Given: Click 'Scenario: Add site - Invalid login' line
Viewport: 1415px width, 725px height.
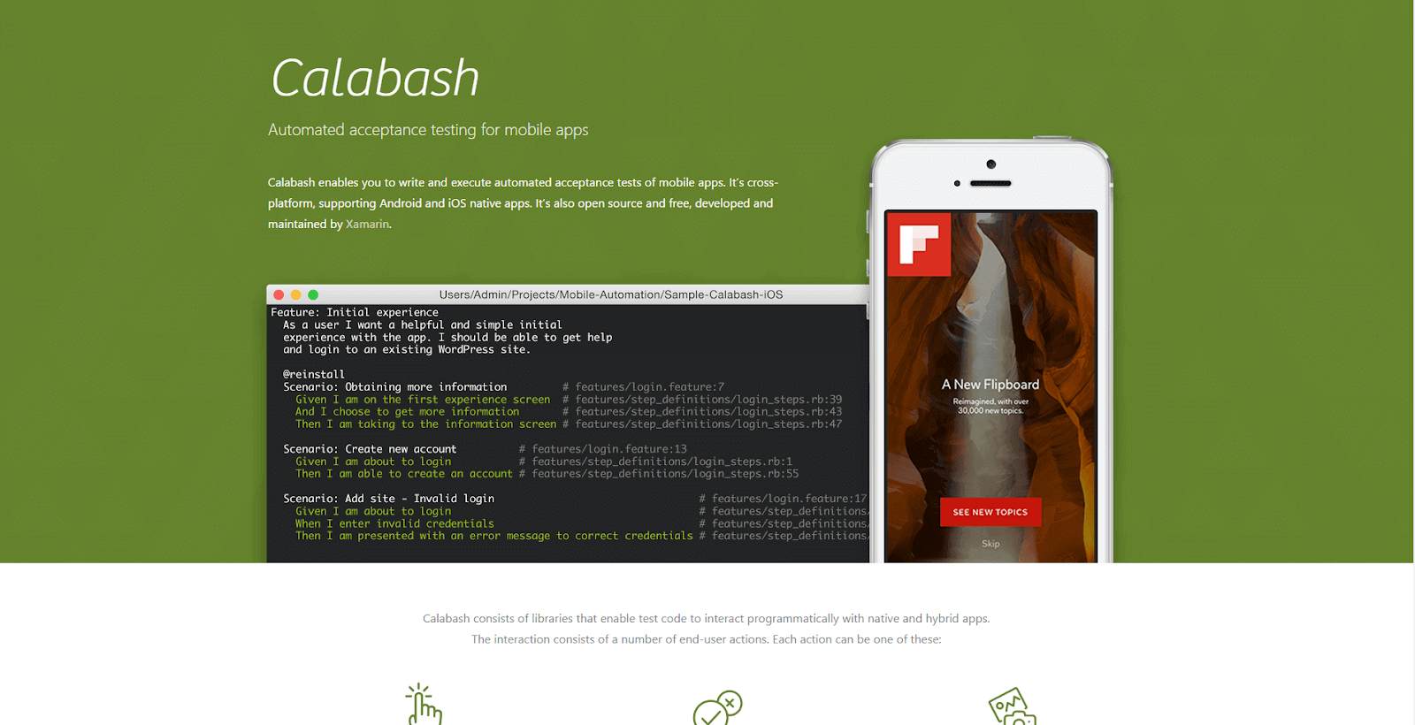Looking at the screenshot, I should pos(389,499).
